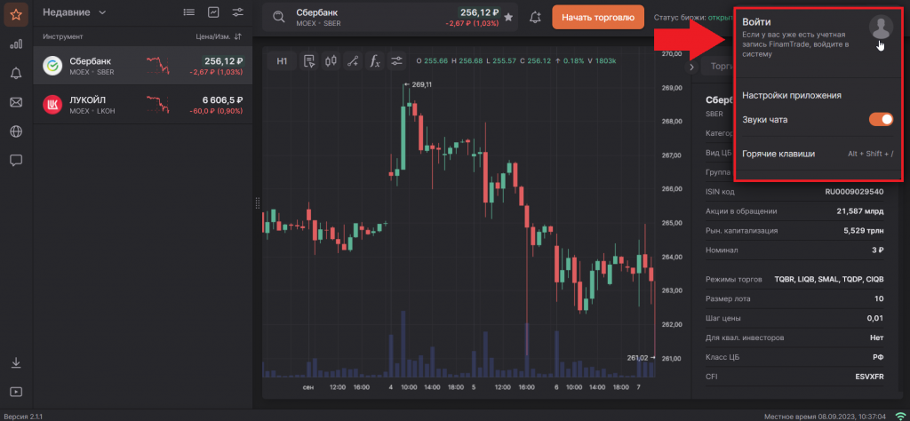Open the fx indicators tool
This screenshot has width=910, height=421.
tap(375, 61)
